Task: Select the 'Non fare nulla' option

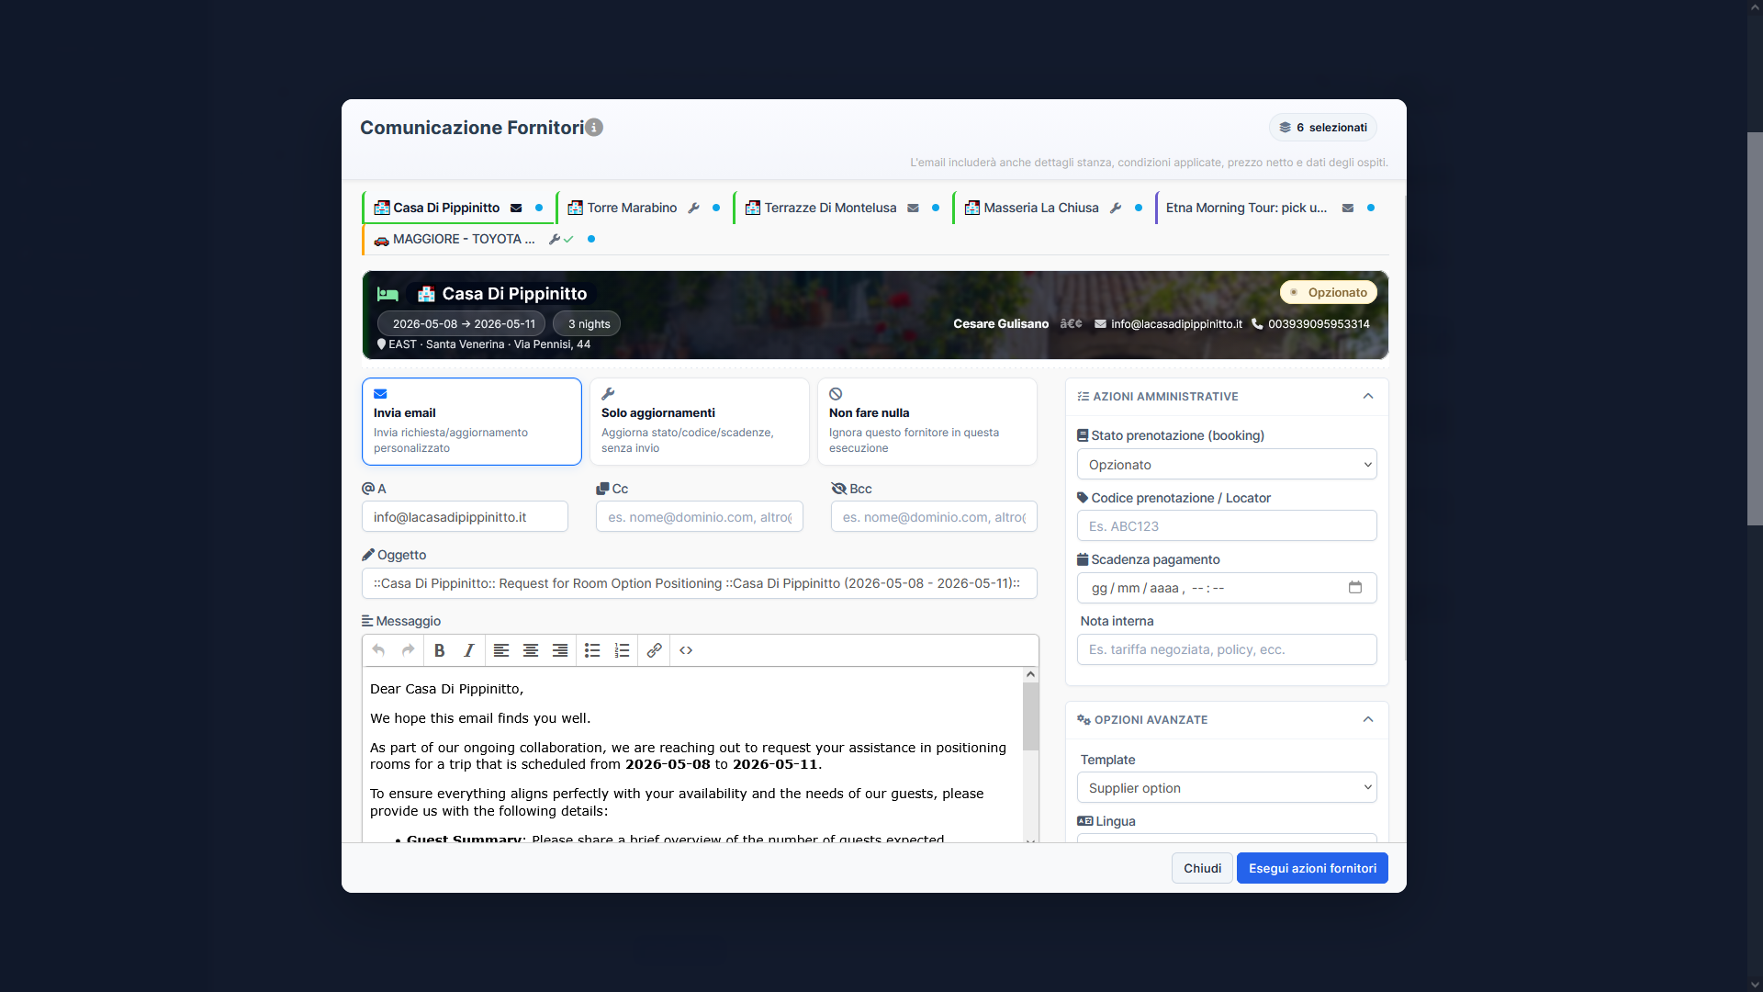Action: click(x=926, y=421)
